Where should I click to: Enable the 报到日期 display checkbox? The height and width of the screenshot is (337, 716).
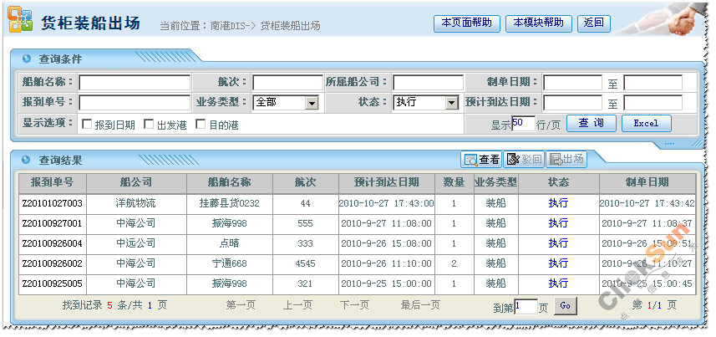click(86, 125)
